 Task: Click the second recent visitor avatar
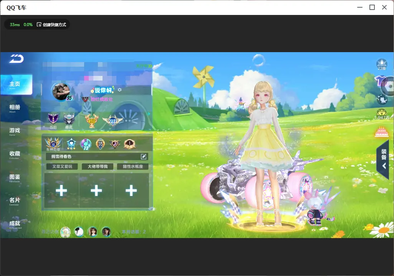79,232
